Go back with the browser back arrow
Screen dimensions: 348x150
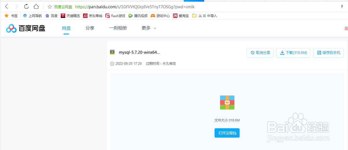pos(7,7)
